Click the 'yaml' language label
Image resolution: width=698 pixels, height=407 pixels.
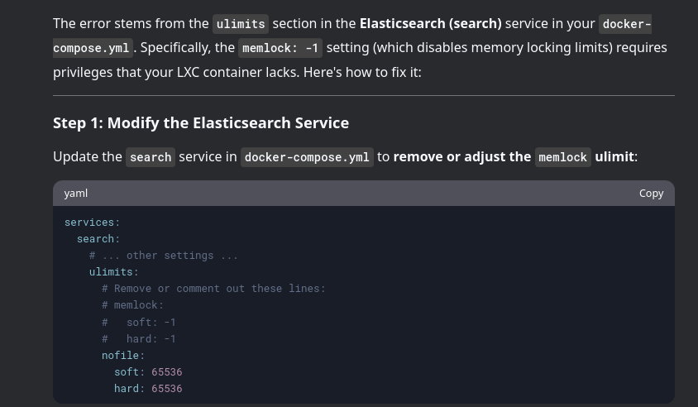(x=76, y=194)
